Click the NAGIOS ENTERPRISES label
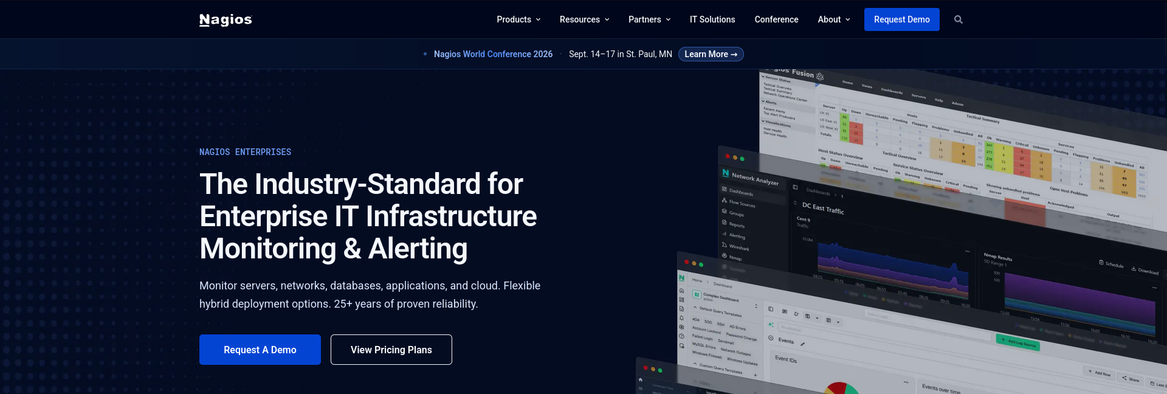This screenshot has width=1167, height=394. (245, 152)
